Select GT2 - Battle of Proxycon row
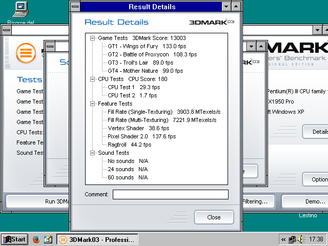Screen dimensions: 328x246 point(152,54)
